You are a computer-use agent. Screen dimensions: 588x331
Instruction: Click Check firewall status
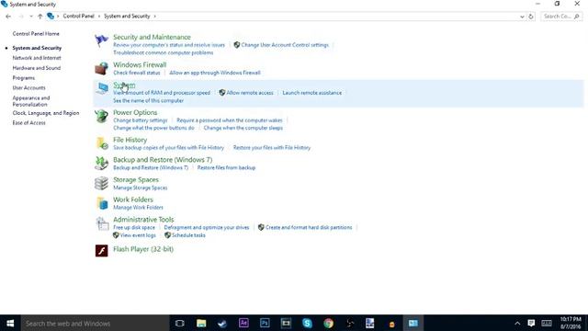pos(137,73)
